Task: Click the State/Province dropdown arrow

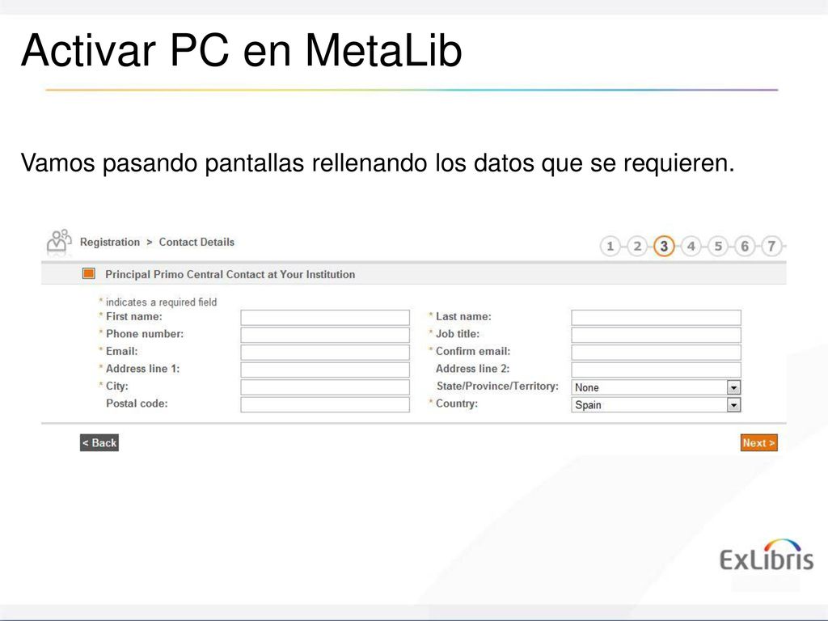Action: tap(733, 387)
